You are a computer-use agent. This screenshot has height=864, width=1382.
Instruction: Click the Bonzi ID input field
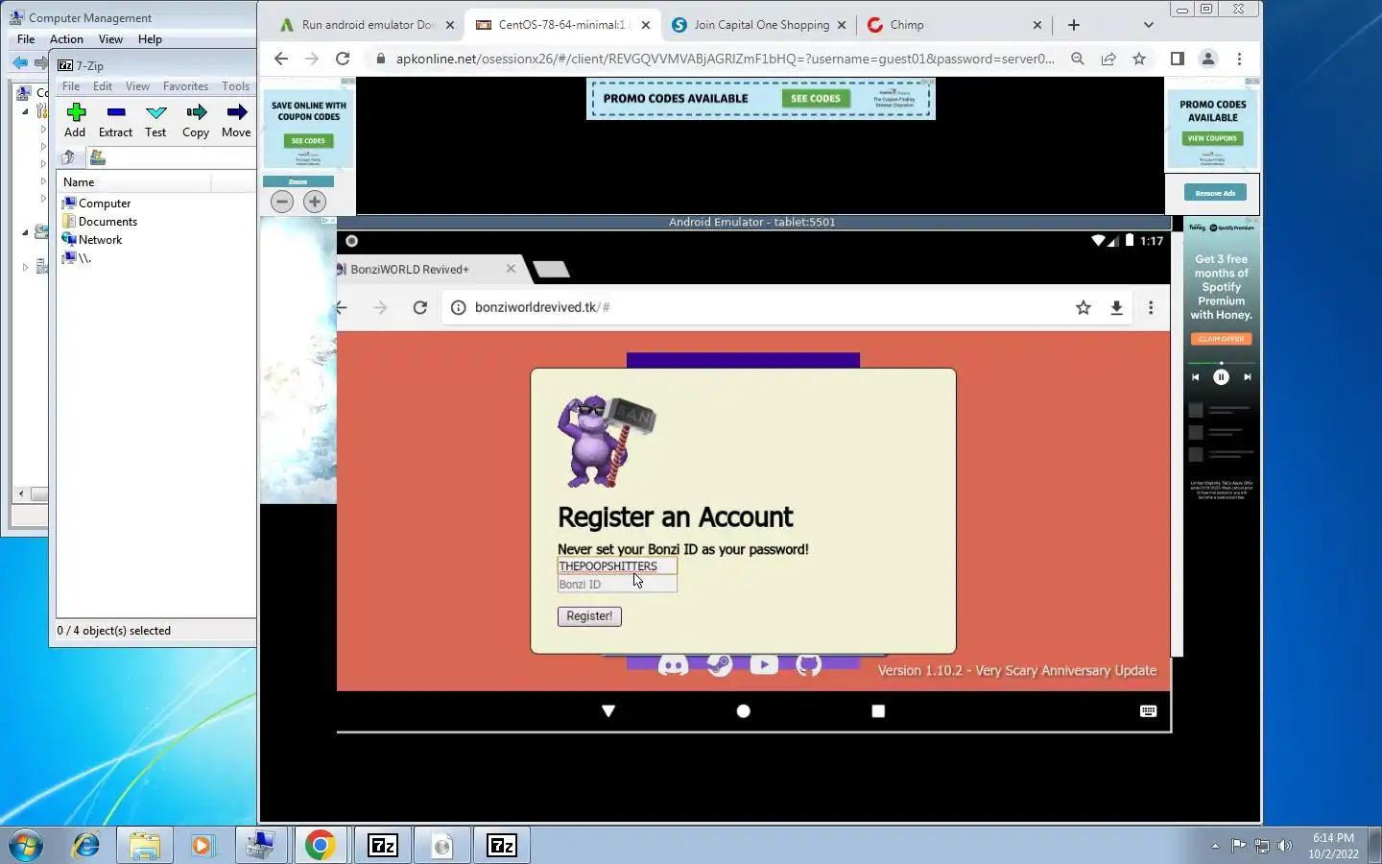(617, 585)
